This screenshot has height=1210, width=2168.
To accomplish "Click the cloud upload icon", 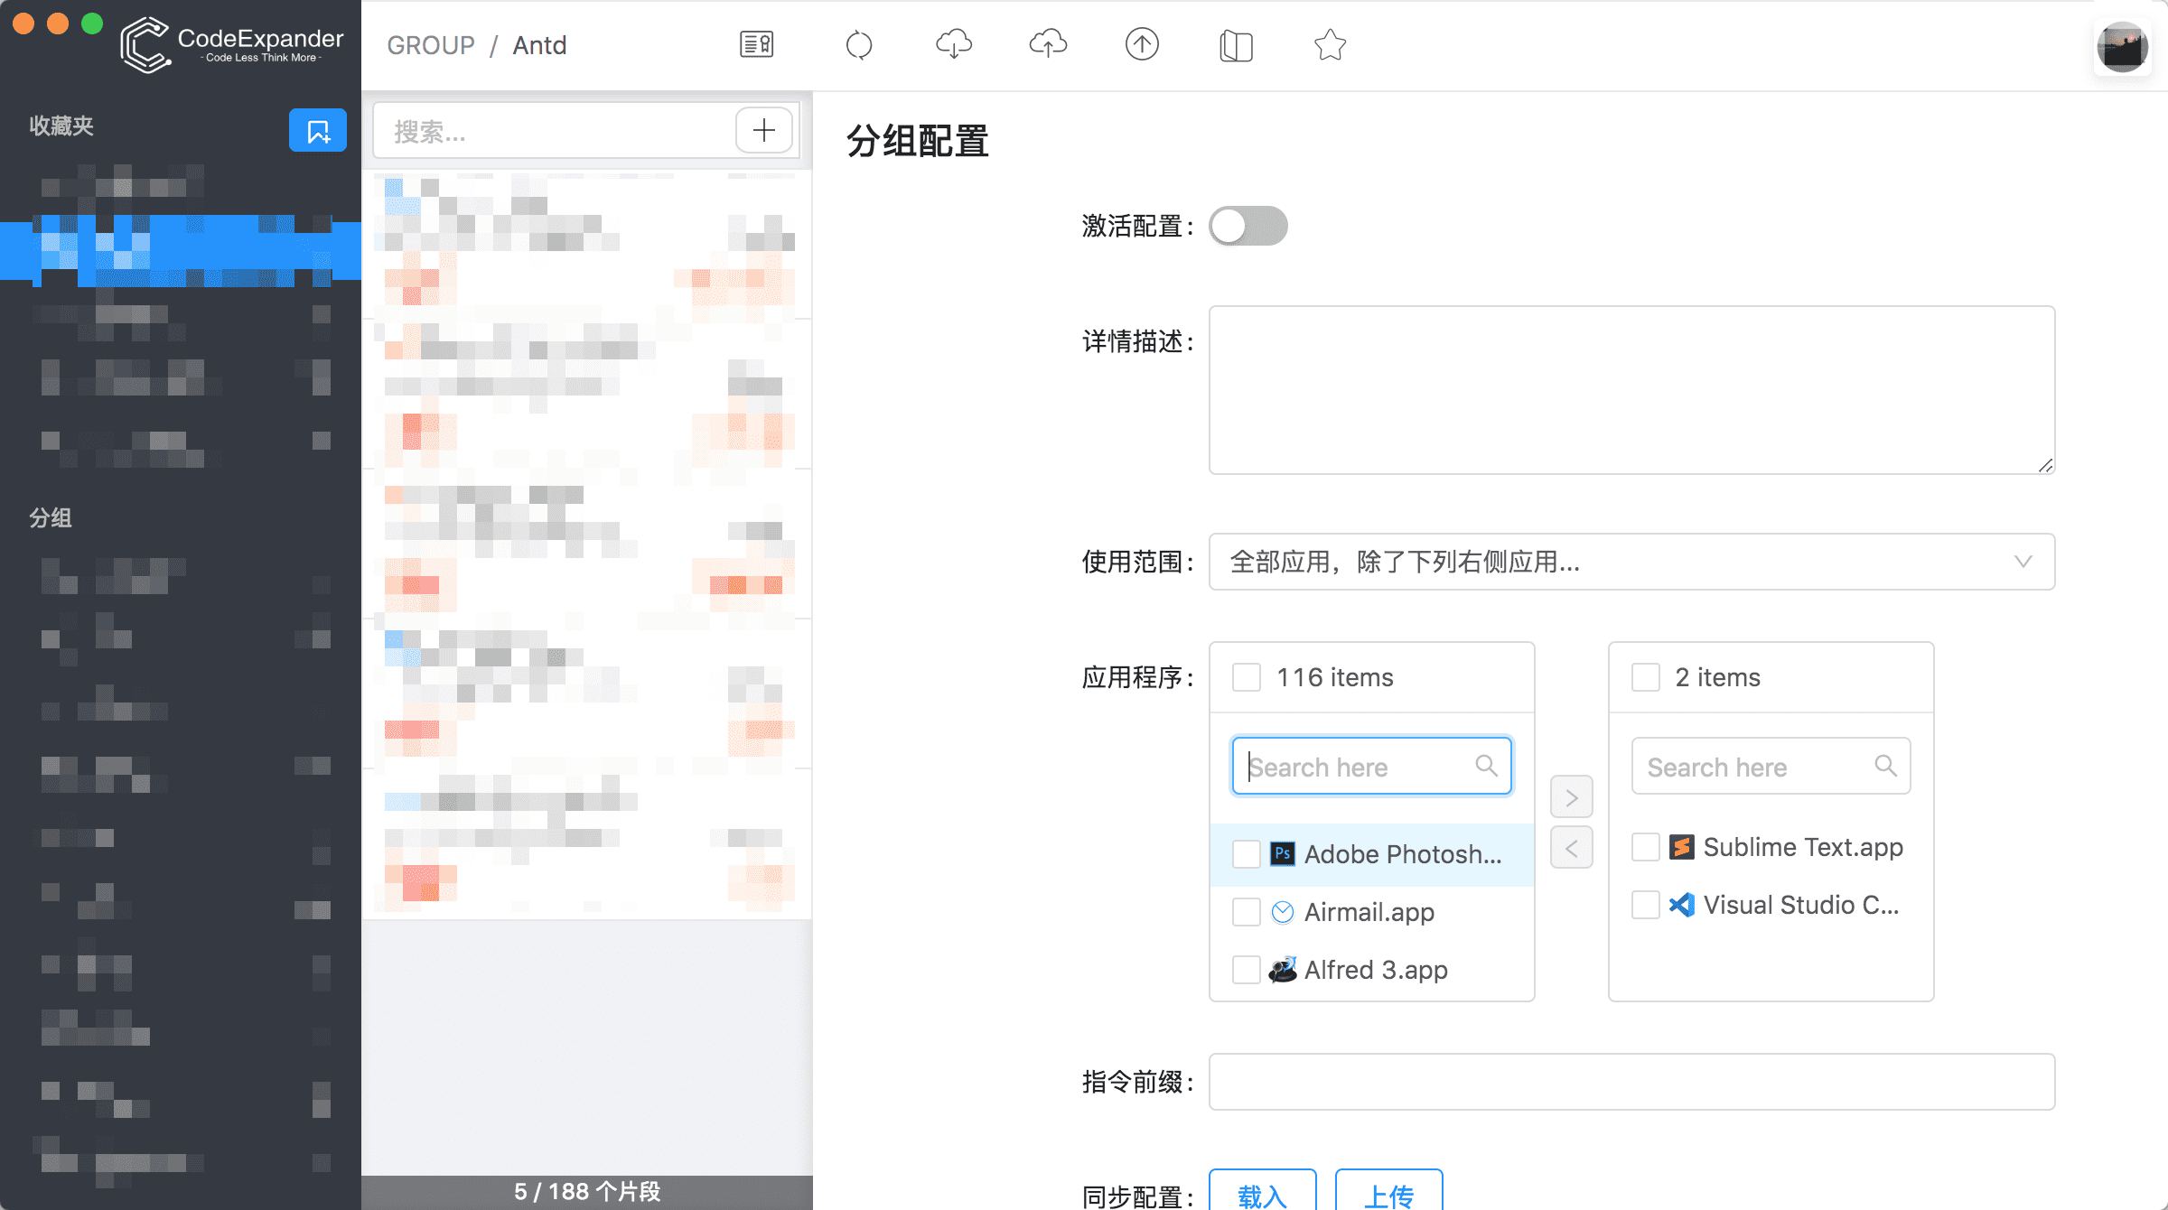I will click(x=1048, y=44).
